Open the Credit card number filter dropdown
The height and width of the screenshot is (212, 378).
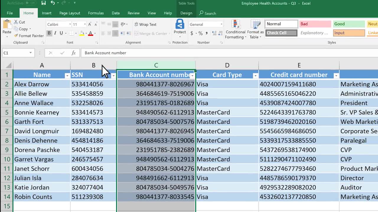(x=336, y=76)
